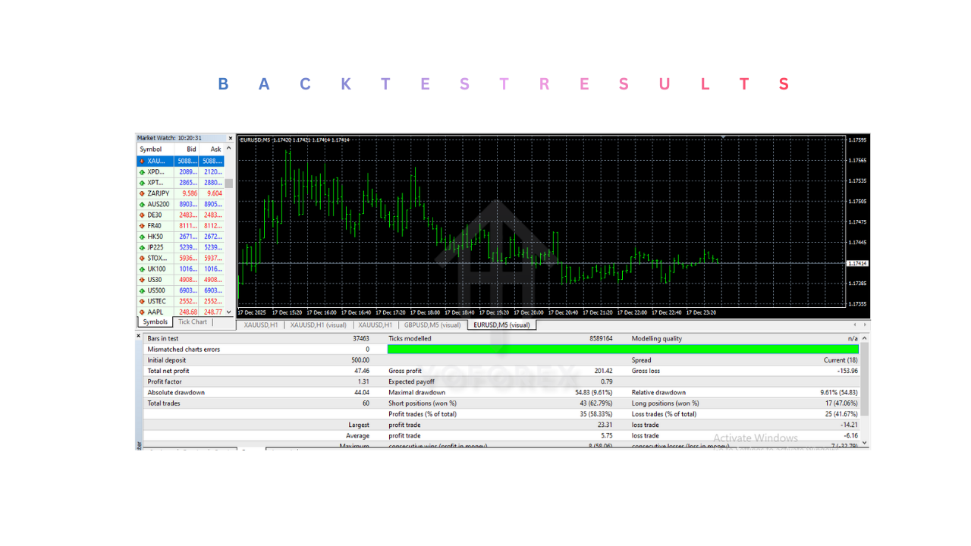Switch to the Symbols tab
971x546 pixels.
tap(154, 322)
